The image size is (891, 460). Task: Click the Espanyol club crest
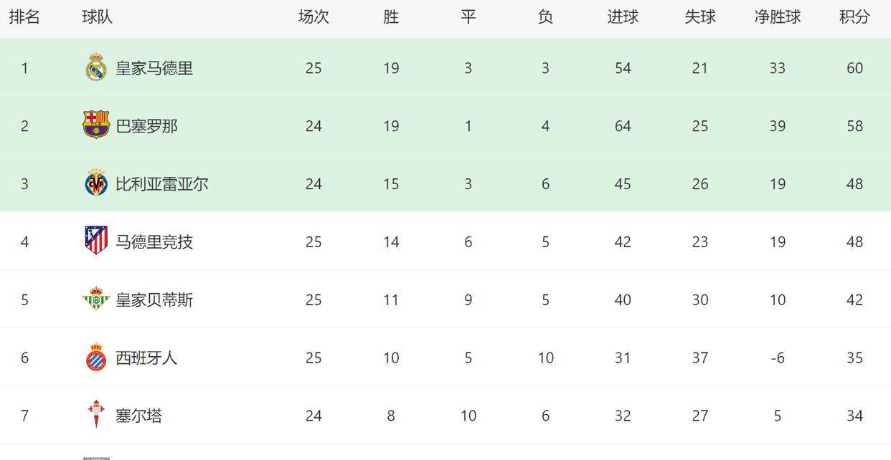pos(96,357)
